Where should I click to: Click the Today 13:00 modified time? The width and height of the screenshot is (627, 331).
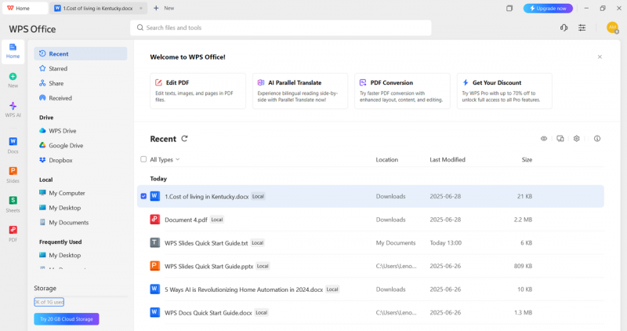pyautogui.click(x=445, y=242)
